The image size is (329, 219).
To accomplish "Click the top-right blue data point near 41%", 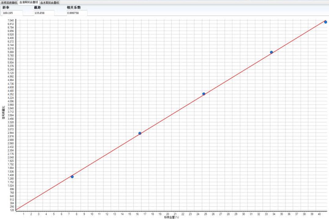I will 326,22.
